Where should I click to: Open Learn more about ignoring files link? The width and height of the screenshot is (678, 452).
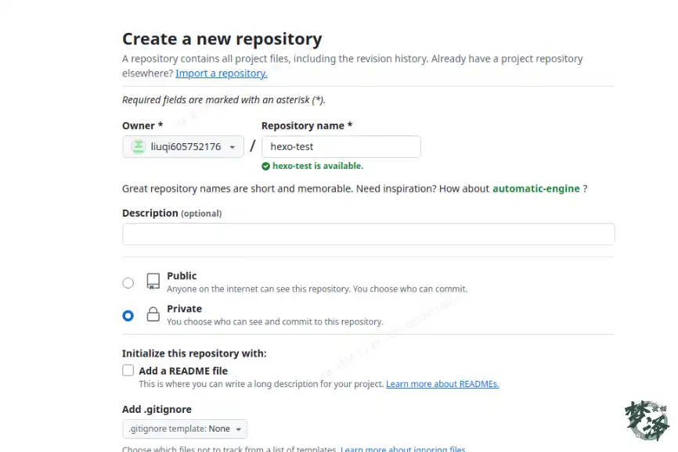point(403,449)
